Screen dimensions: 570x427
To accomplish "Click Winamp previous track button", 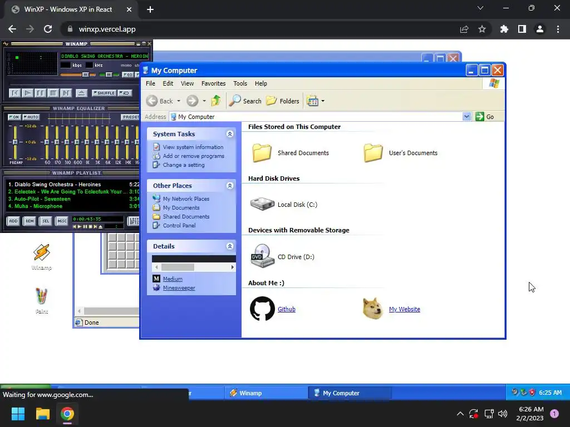I will pos(15,93).
